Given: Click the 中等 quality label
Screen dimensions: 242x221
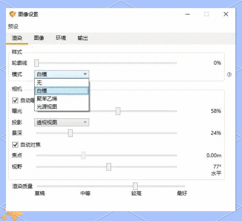Looking at the screenshot, I should tap(86, 193).
